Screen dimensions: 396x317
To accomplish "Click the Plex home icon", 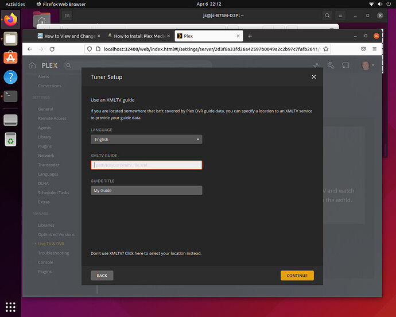I will [x=32, y=65].
